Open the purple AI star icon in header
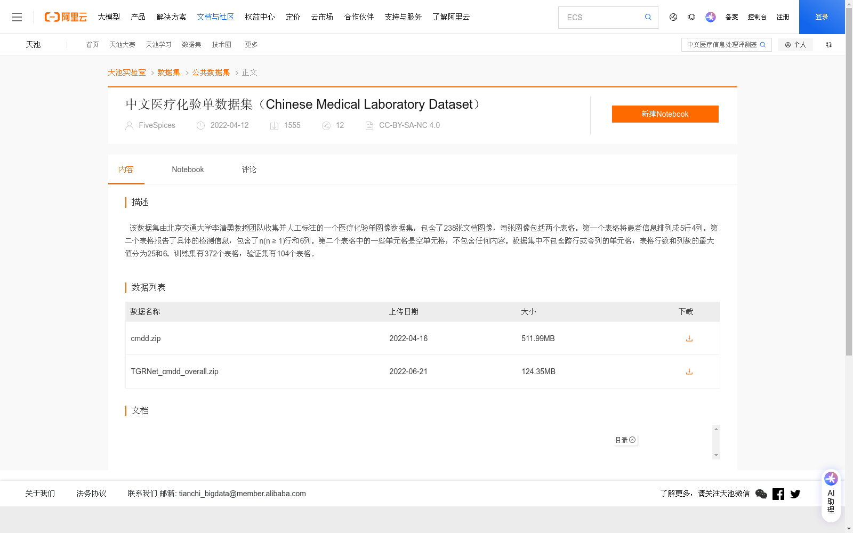853x533 pixels. click(710, 17)
